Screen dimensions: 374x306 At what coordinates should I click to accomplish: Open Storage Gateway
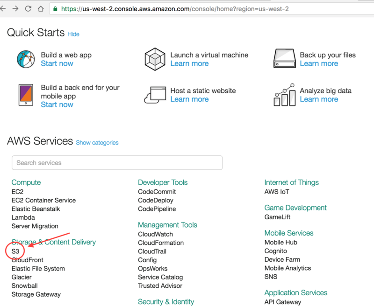[36, 294]
